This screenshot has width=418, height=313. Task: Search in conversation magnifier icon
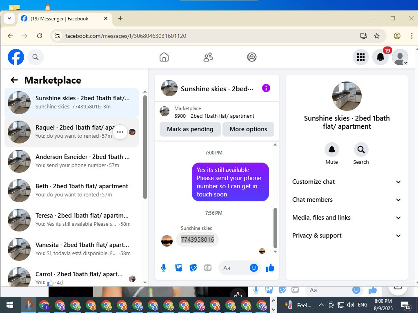pyautogui.click(x=361, y=150)
